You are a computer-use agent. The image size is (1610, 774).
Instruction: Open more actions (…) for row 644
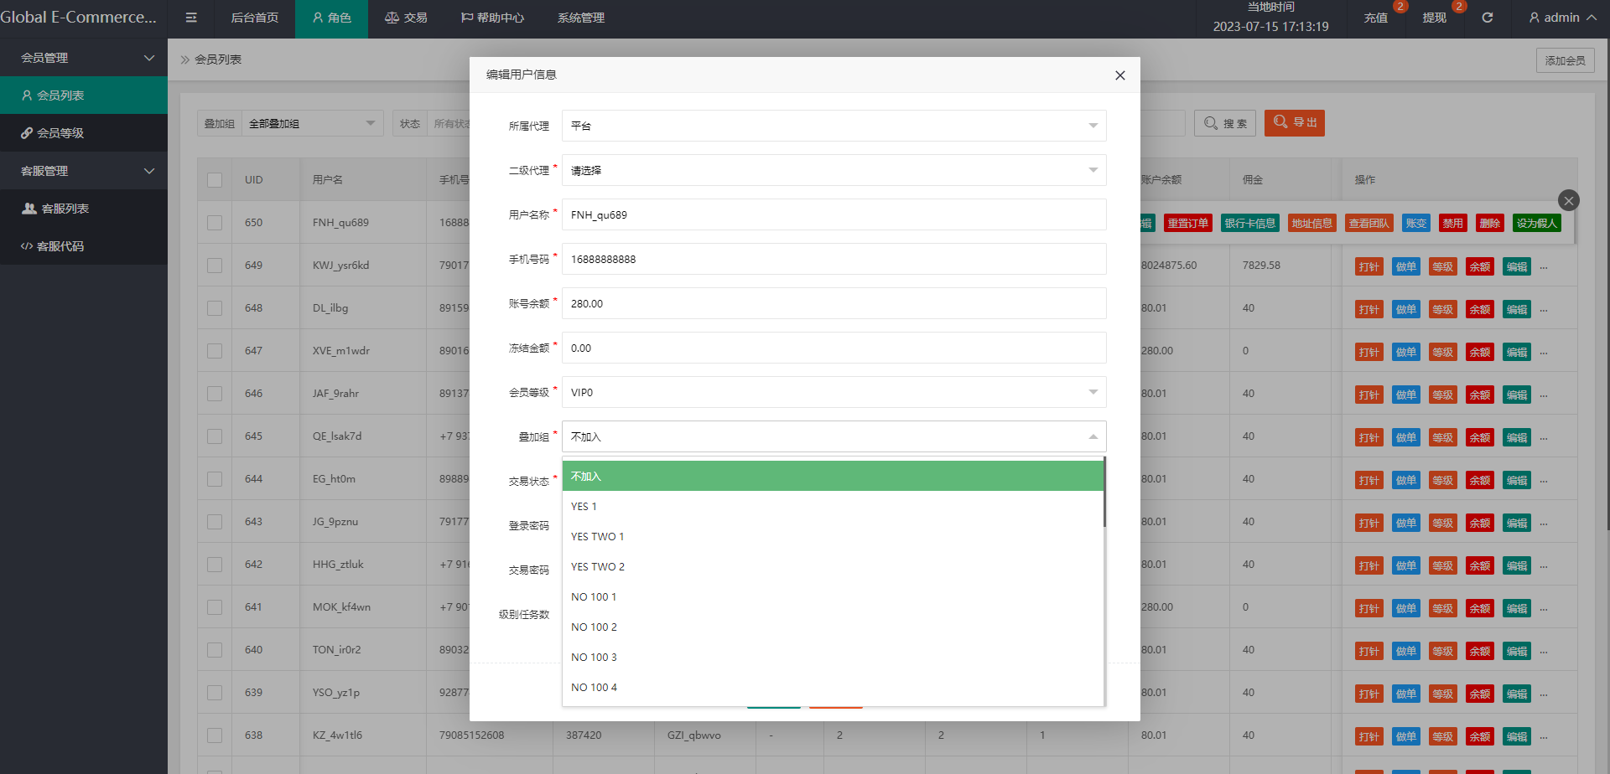pyautogui.click(x=1544, y=481)
